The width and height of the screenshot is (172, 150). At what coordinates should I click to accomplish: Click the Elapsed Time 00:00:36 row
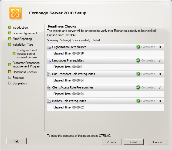click(105, 54)
